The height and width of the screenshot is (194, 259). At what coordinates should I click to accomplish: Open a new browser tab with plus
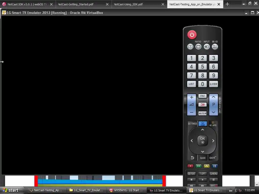tap(227, 4)
